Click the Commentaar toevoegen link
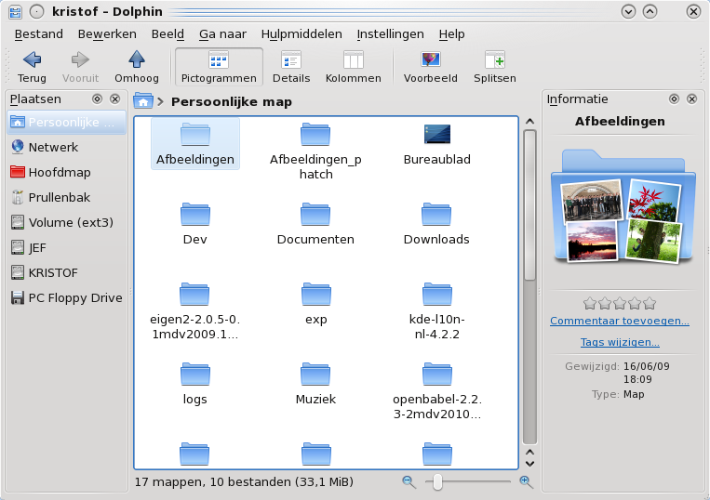The width and height of the screenshot is (710, 500). pyautogui.click(x=620, y=322)
